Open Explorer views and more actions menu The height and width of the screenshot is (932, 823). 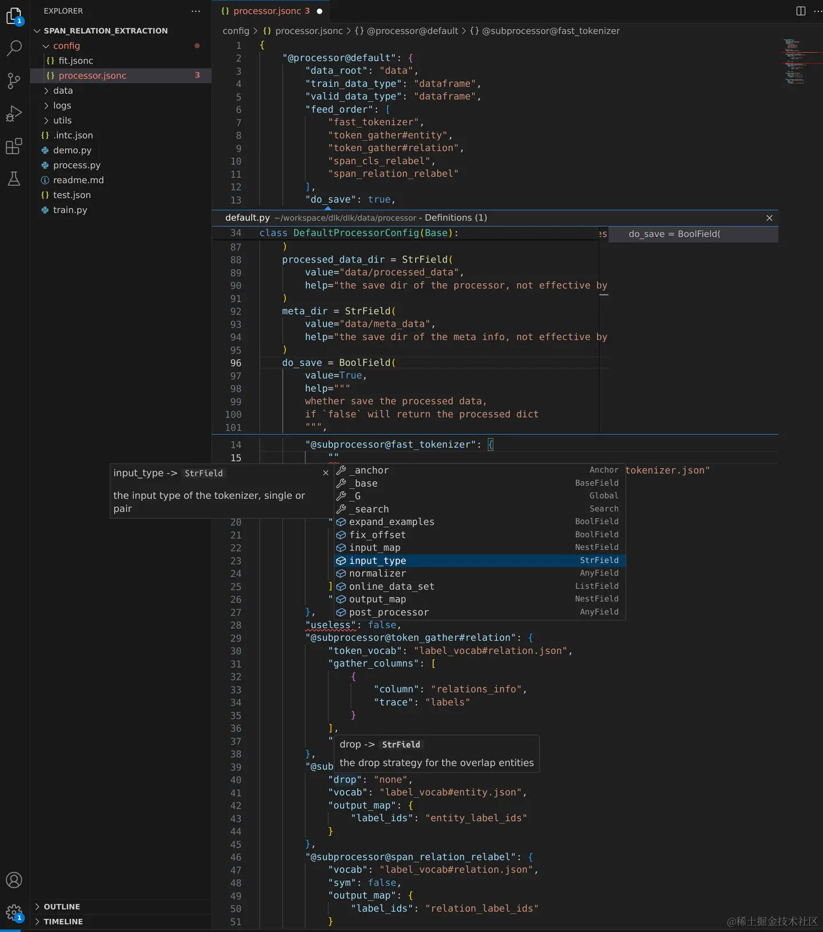point(196,11)
